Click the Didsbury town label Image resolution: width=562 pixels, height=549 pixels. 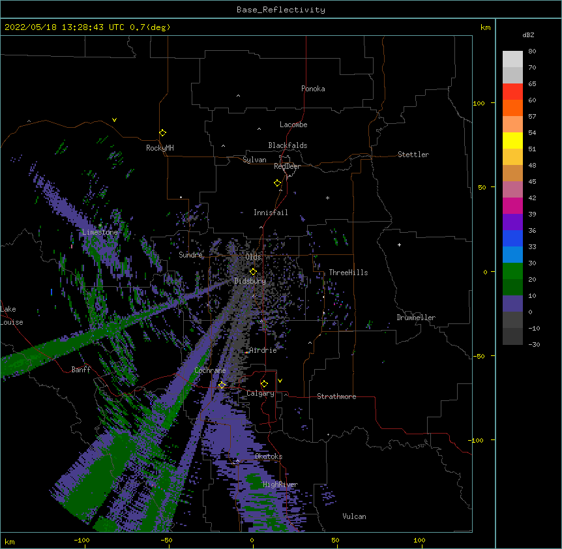coord(250,281)
